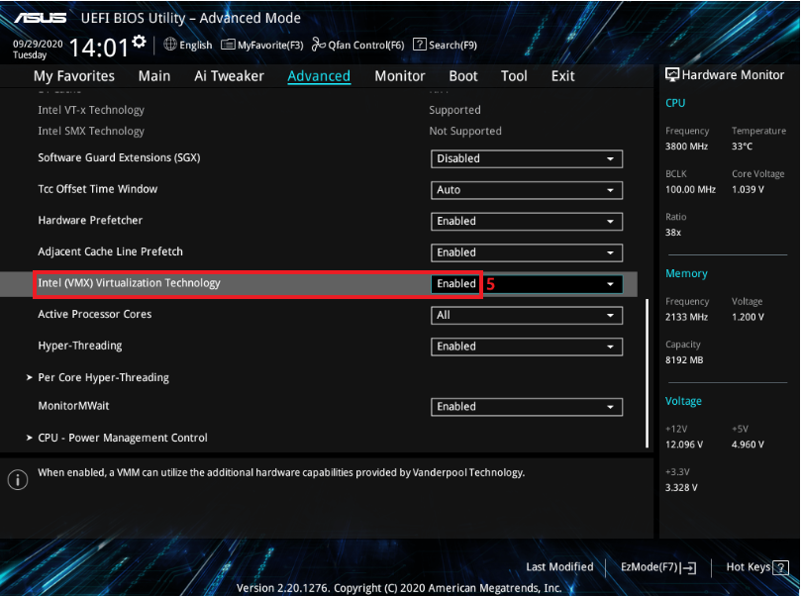The height and width of the screenshot is (596, 802).
Task: Click EzMode(F7) button
Action: 657,567
